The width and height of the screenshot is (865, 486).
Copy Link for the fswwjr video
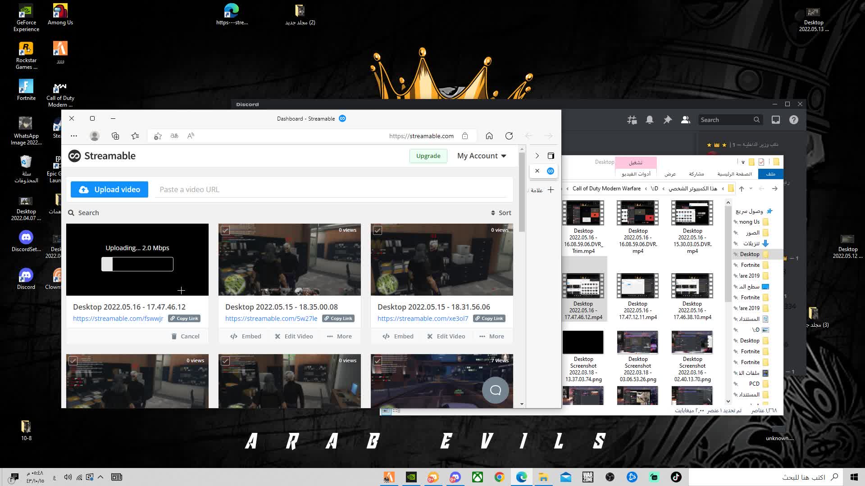pos(184,318)
